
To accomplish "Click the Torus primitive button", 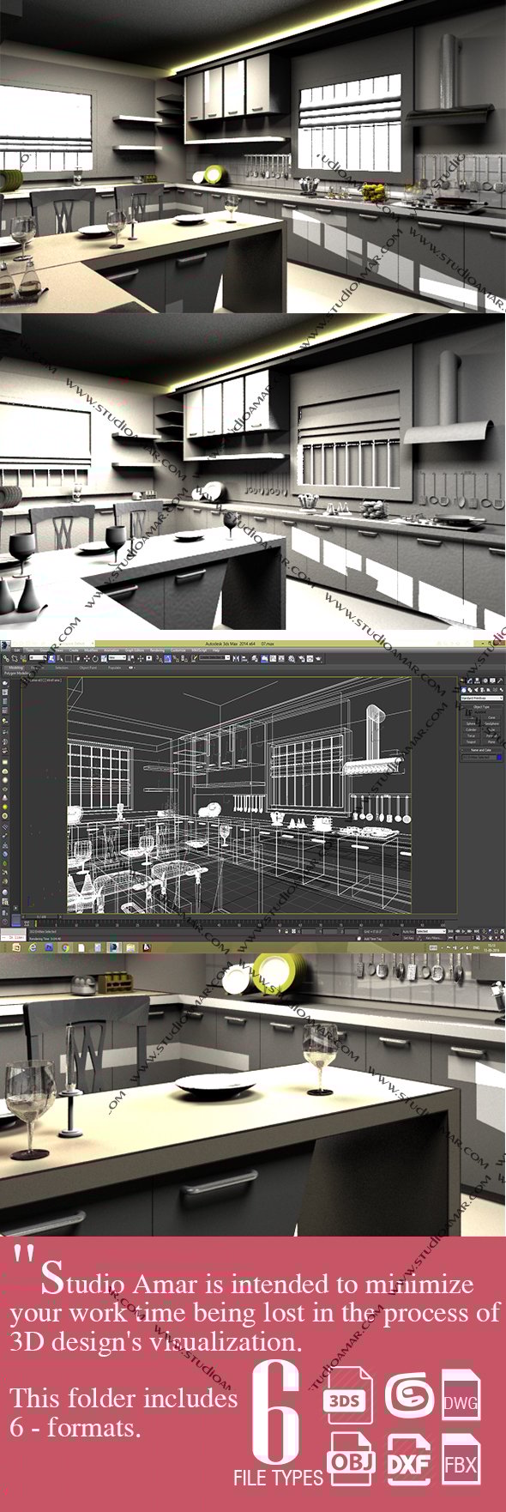I will [x=471, y=735].
